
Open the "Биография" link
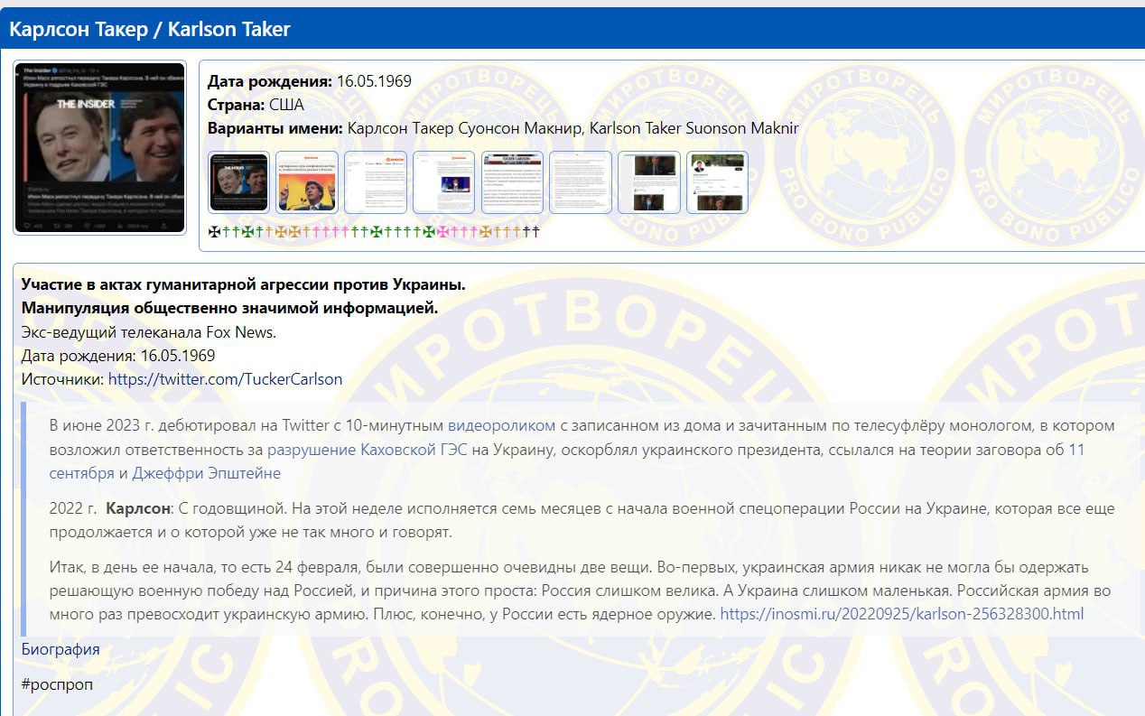pyautogui.click(x=61, y=649)
